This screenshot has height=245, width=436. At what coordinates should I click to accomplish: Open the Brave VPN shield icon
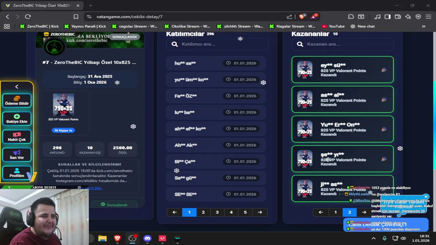(418, 16)
